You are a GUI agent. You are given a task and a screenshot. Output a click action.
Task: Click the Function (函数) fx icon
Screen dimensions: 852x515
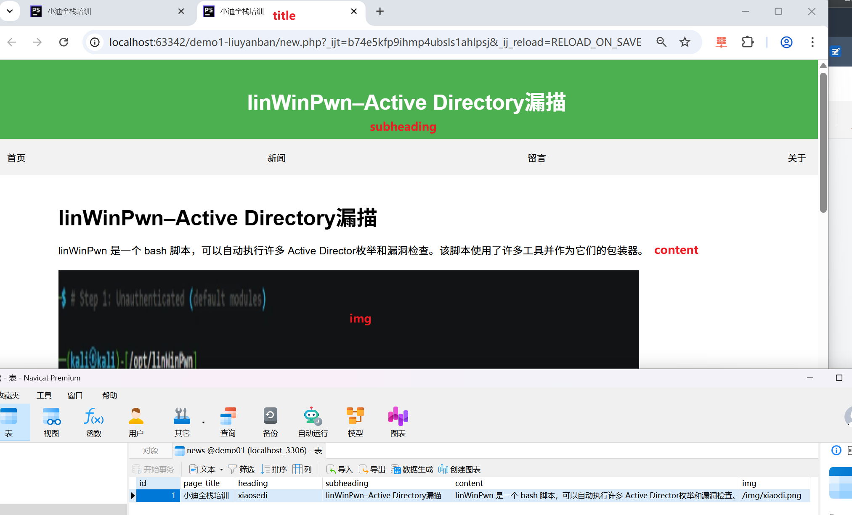(93, 422)
